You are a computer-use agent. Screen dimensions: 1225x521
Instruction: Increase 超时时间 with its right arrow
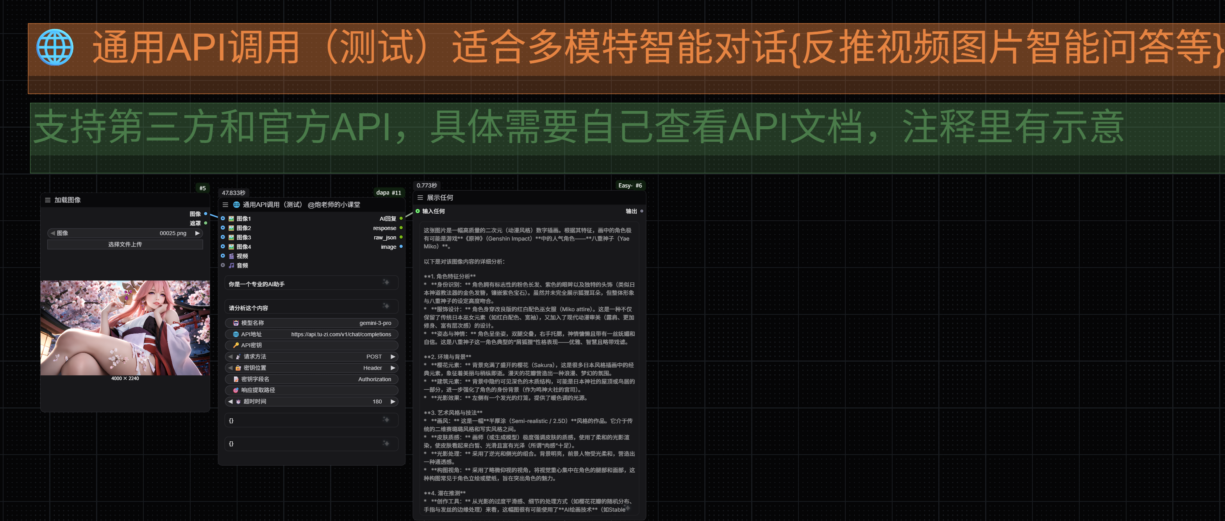click(x=393, y=401)
